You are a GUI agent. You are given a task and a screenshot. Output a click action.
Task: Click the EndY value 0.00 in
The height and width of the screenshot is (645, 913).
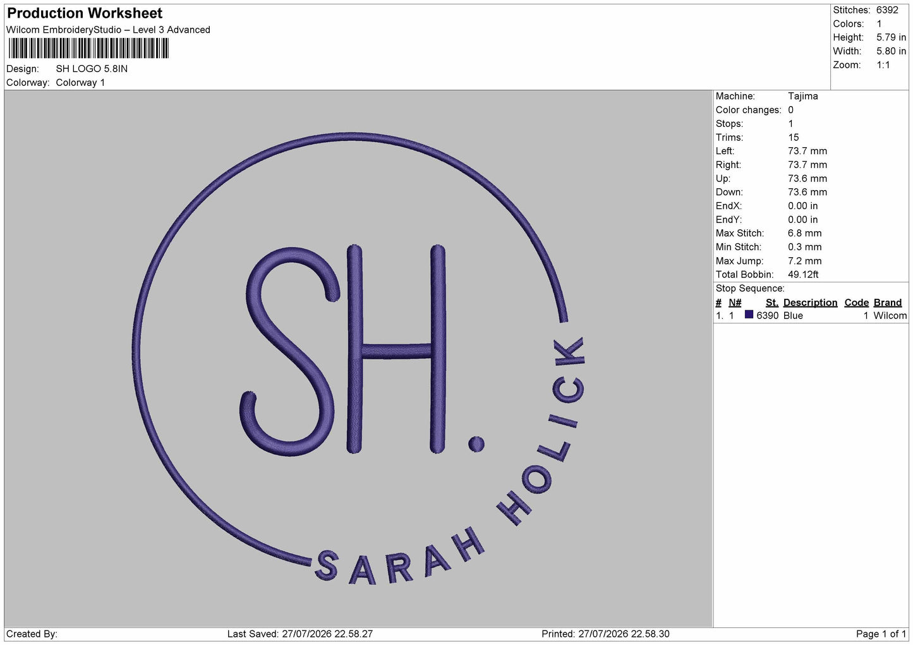pyautogui.click(x=802, y=220)
